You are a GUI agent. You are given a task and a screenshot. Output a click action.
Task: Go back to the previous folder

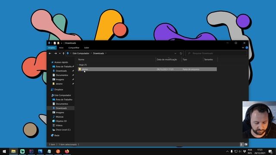click(x=50, y=53)
